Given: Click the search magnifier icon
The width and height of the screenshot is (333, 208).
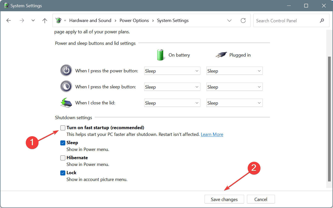Looking at the screenshot, I should pyautogui.click(x=322, y=21).
